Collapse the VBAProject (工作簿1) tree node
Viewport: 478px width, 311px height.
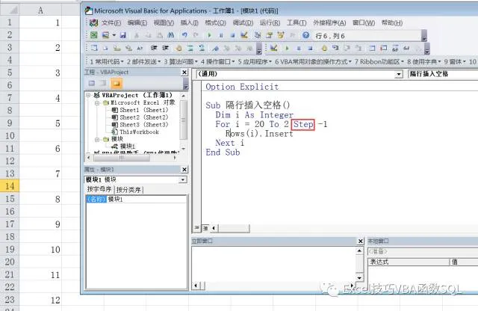click(88, 95)
